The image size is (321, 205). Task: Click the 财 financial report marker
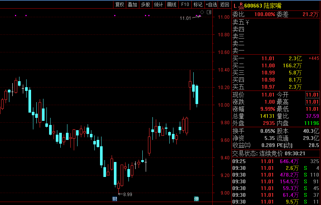115,199
